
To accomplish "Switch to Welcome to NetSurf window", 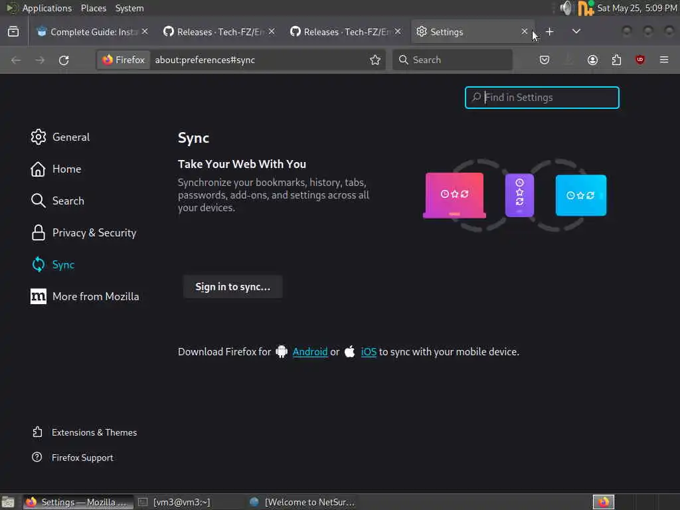I will (303, 502).
